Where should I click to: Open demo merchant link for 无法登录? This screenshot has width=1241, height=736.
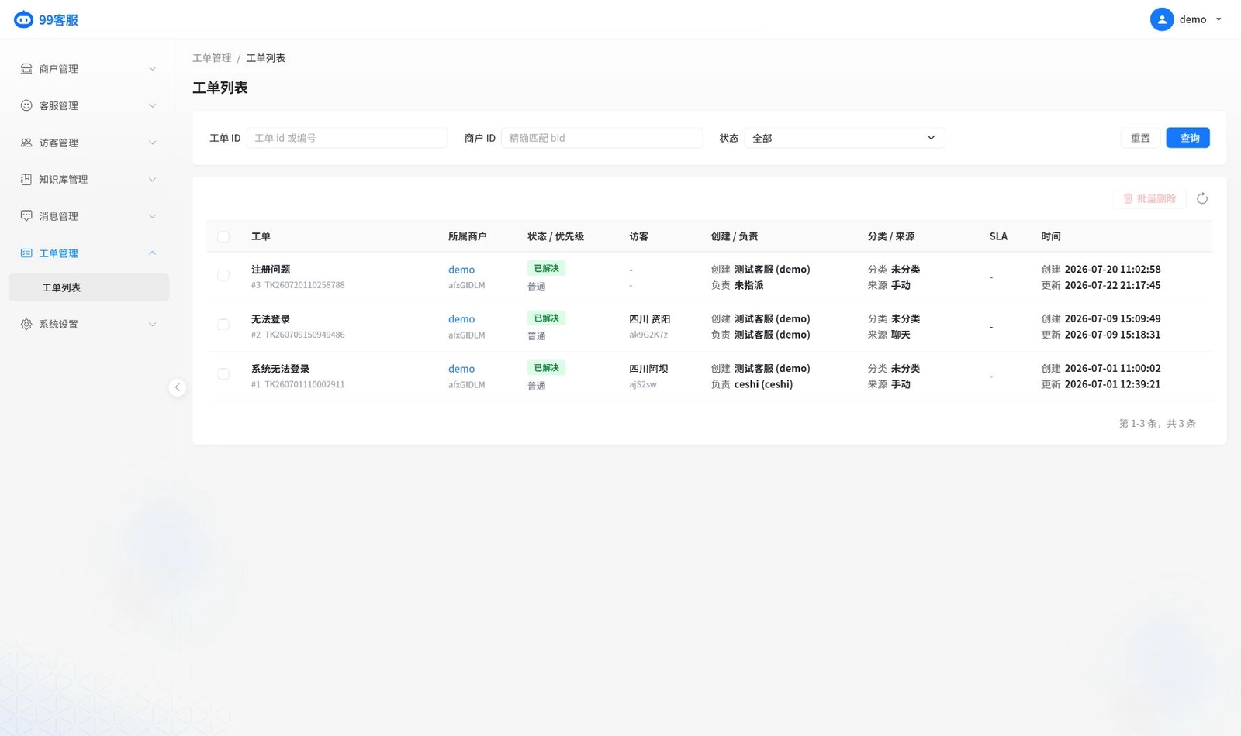461,319
